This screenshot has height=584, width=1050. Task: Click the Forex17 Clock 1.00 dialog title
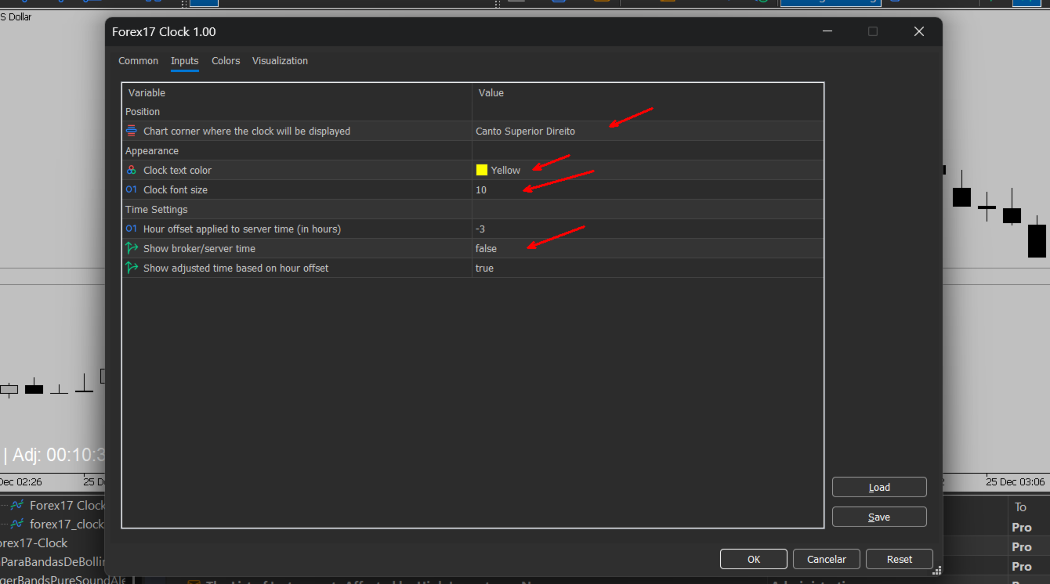(x=164, y=31)
